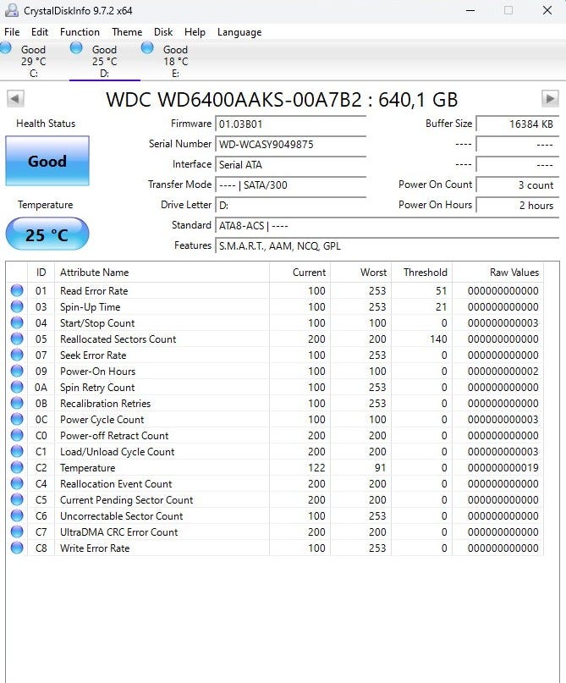Select the C: drive status orb

point(6,47)
